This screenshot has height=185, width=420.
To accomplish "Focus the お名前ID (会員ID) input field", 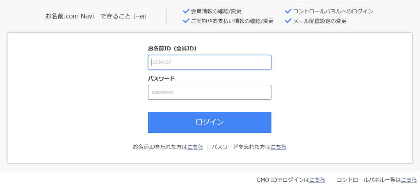I will click(x=210, y=62).
